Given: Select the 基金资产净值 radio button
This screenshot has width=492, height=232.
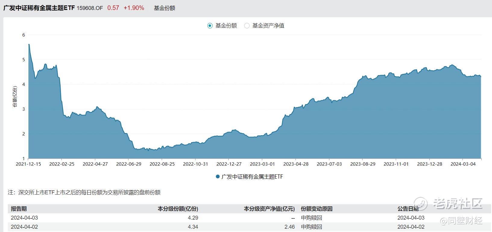Looking at the screenshot, I should point(247,26).
